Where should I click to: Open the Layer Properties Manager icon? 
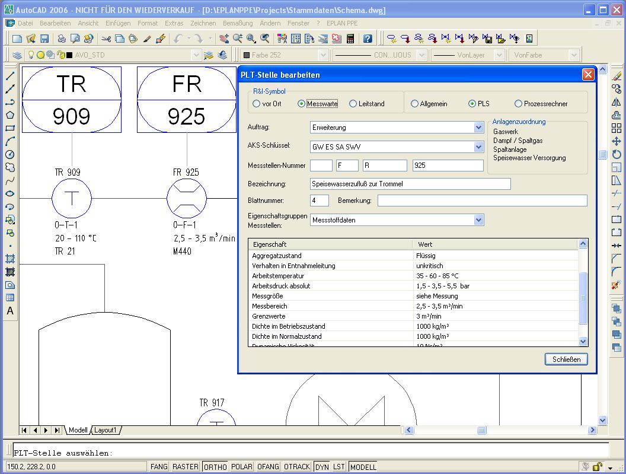click(17, 55)
